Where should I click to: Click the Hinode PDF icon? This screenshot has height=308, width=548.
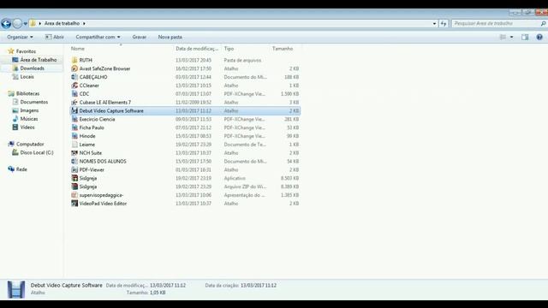[74, 136]
